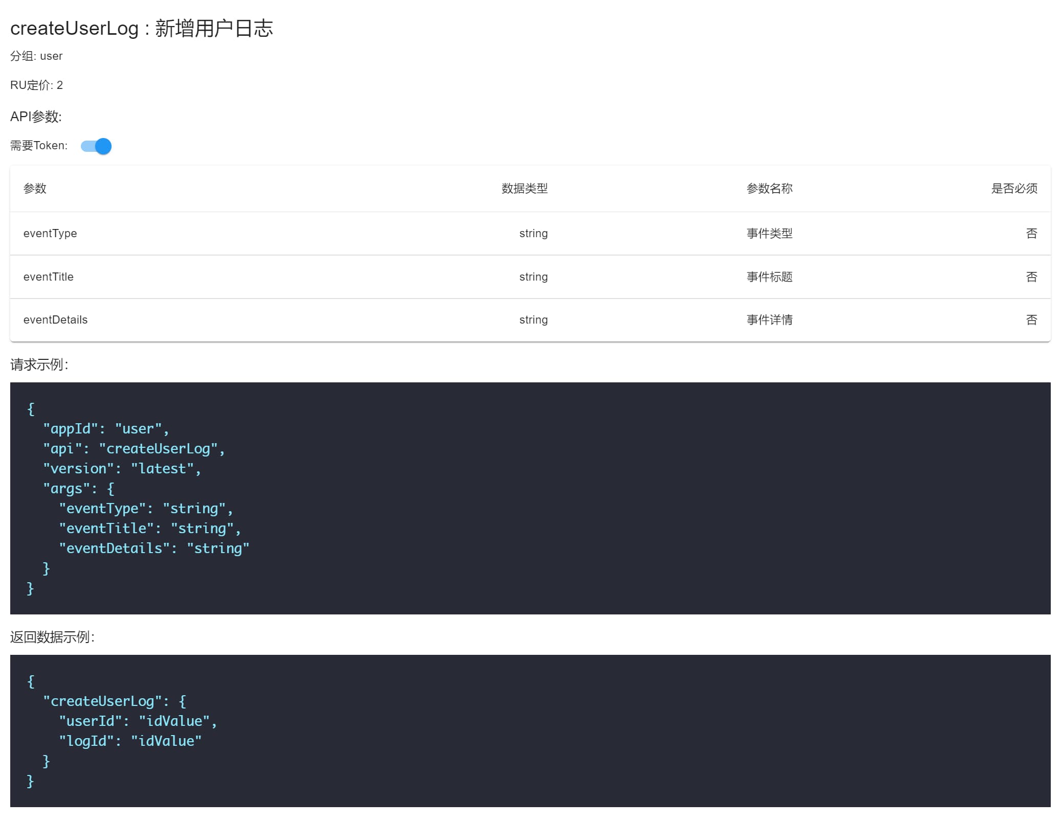Click the API参数 heading
The image size is (1061, 823).
pos(36,117)
